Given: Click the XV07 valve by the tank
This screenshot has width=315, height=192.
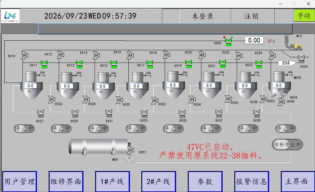Looking at the screenshot, I should click(x=130, y=150).
